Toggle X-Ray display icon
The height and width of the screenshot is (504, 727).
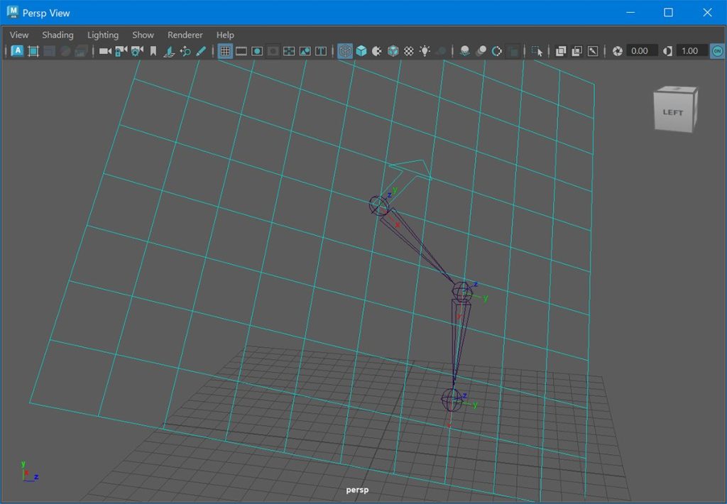pos(561,51)
